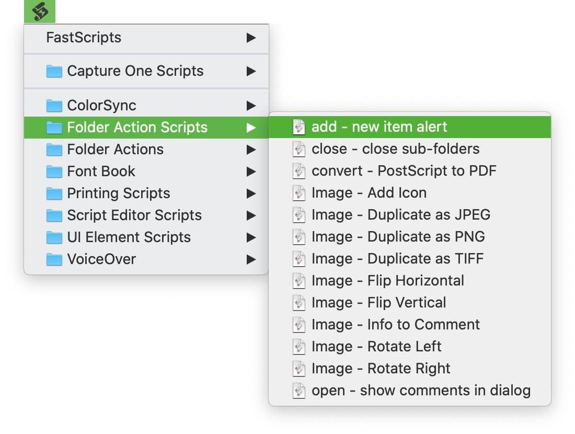Expand the FastScripts submenu arrow

(x=251, y=38)
